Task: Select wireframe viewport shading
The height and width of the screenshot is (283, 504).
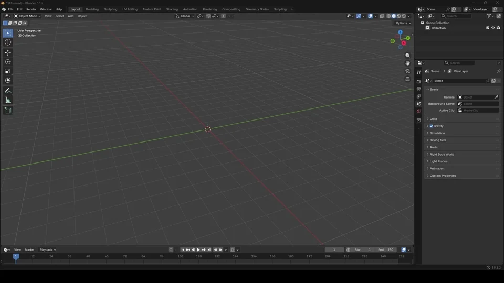Action: (388, 16)
